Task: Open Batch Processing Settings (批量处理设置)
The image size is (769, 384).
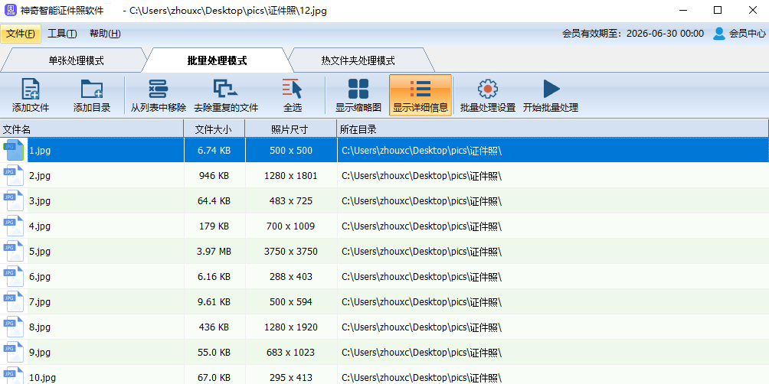Action: click(x=488, y=89)
